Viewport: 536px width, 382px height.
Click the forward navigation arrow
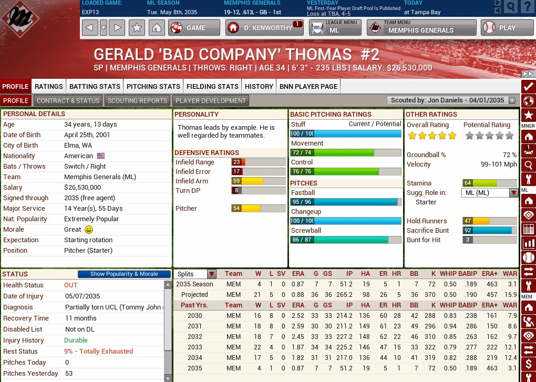coord(118,28)
